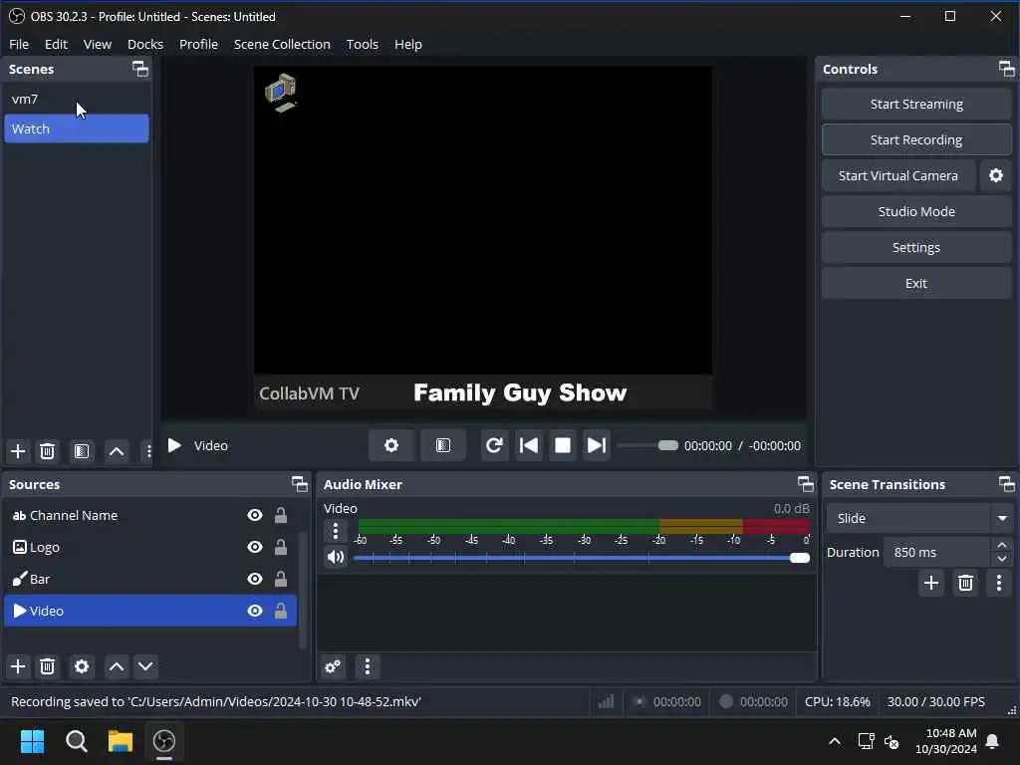The image size is (1020, 765).
Task: Hide the Bar source
Action: pyautogui.click(x=255, y=579)
